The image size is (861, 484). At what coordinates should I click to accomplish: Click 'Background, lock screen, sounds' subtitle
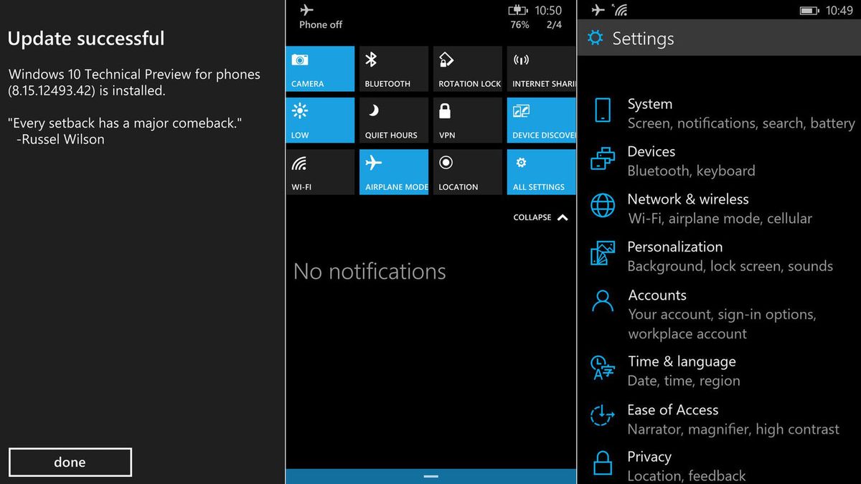(x=730, y=266)
